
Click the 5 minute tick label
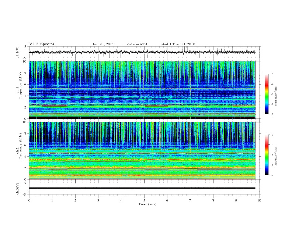pos(144,200)
